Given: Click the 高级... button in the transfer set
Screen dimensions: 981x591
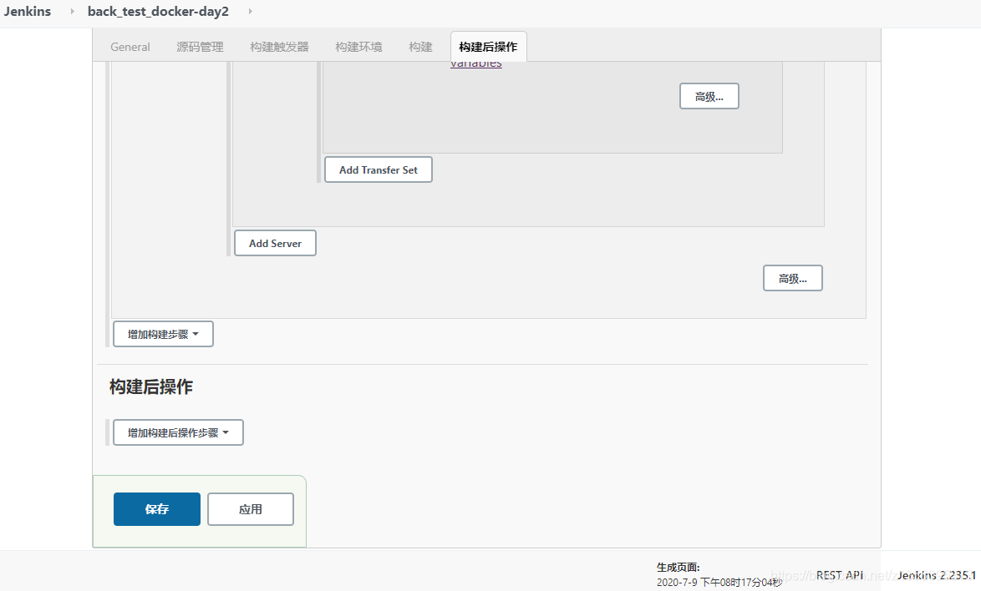Looking at the screenshot, I should pyautogui.click(x=709, y=96).
